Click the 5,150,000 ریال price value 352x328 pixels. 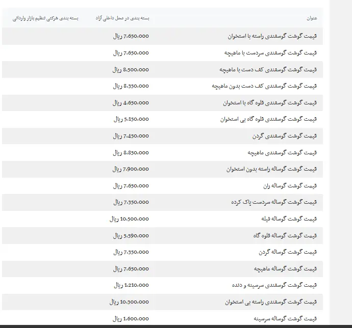(x=131, y=119)
